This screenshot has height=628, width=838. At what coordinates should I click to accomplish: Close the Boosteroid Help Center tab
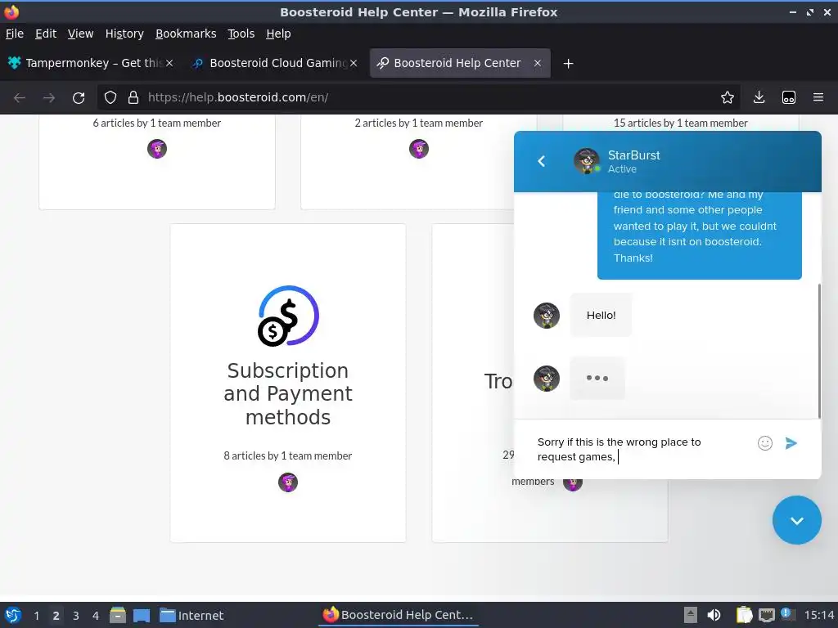tap(538, 63)
